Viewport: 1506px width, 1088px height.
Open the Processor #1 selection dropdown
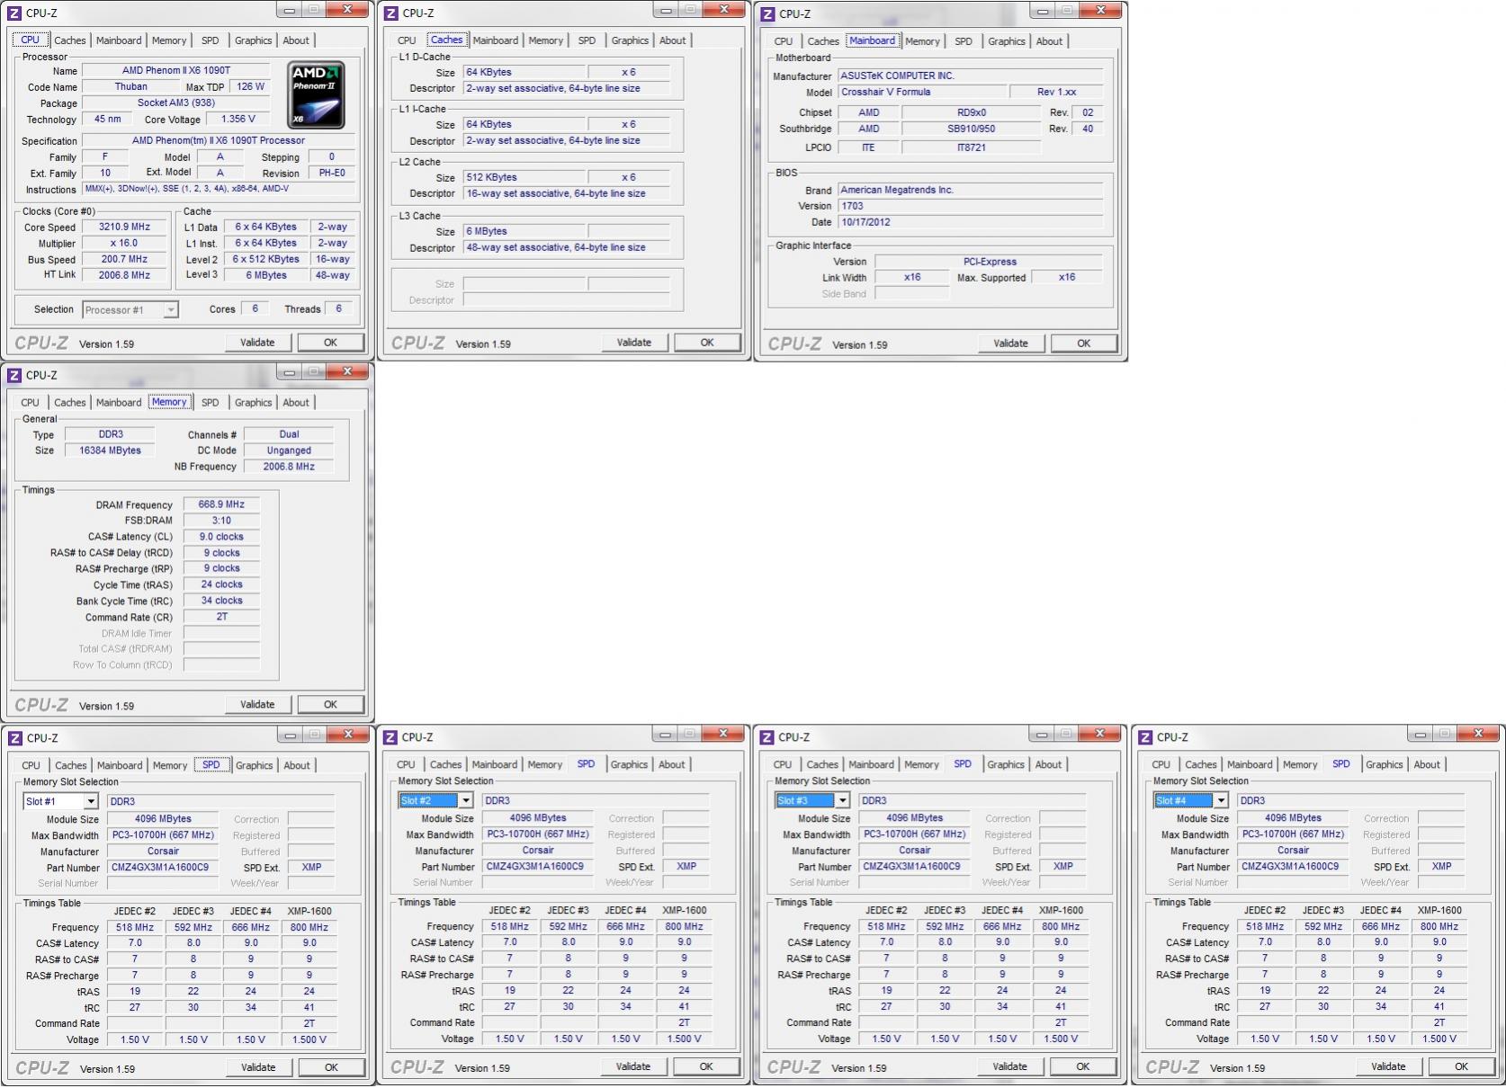click(130, 309)
